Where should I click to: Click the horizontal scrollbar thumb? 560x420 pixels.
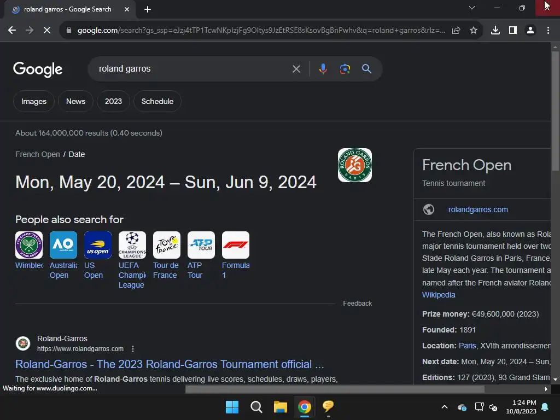(335, 389)
